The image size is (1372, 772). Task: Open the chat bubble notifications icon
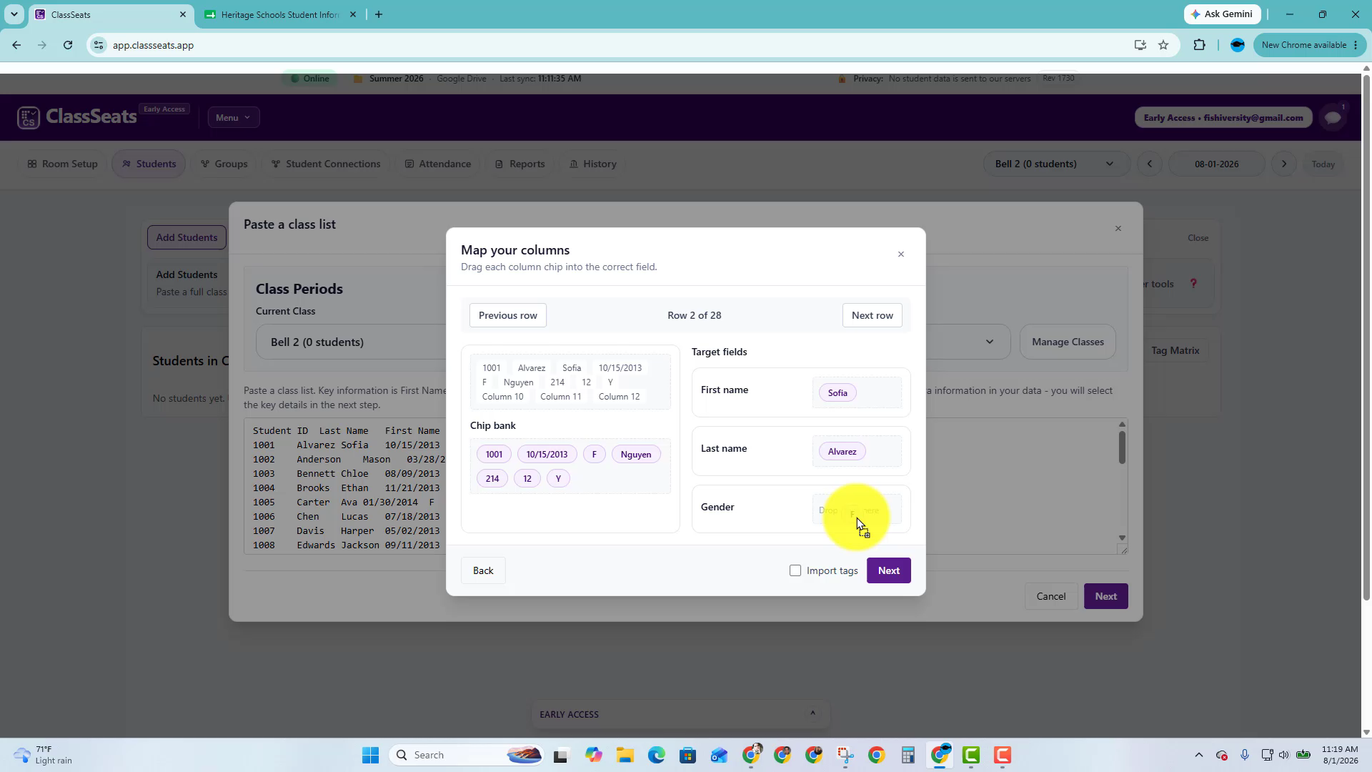click(1333, 117)
